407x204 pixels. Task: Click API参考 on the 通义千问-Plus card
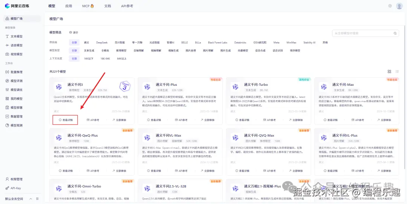click(x=181, y=120)
